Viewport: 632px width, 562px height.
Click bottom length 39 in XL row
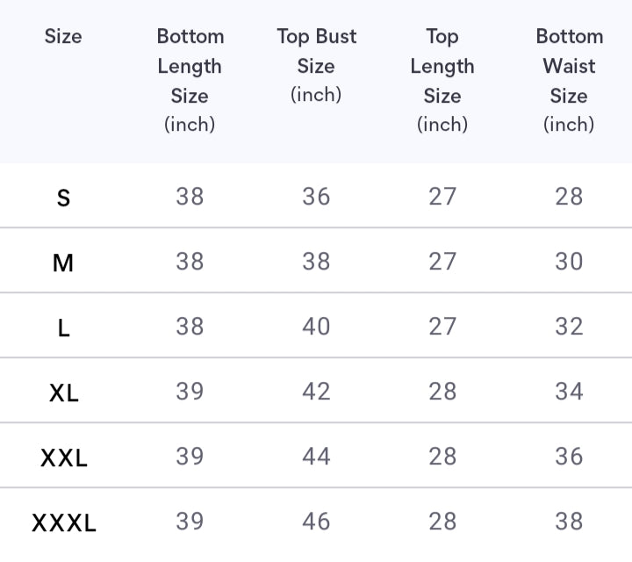tap(190, 392)
